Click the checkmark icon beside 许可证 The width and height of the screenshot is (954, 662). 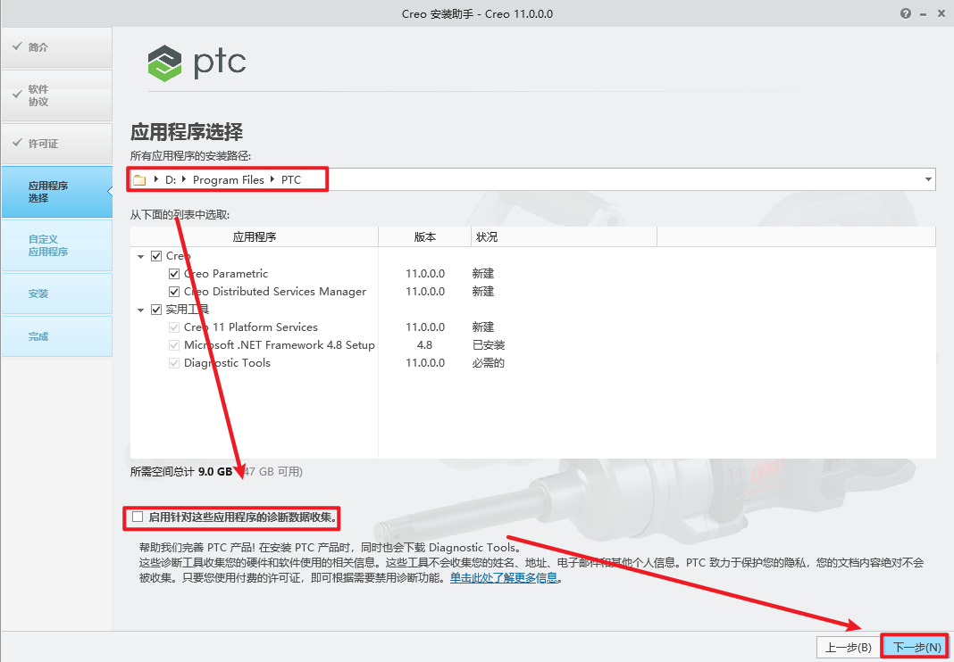tap(17, 142)
